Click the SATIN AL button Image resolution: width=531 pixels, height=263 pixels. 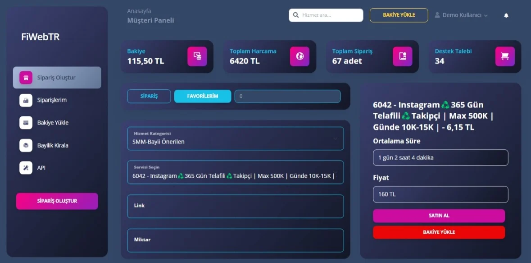(439, 216)
